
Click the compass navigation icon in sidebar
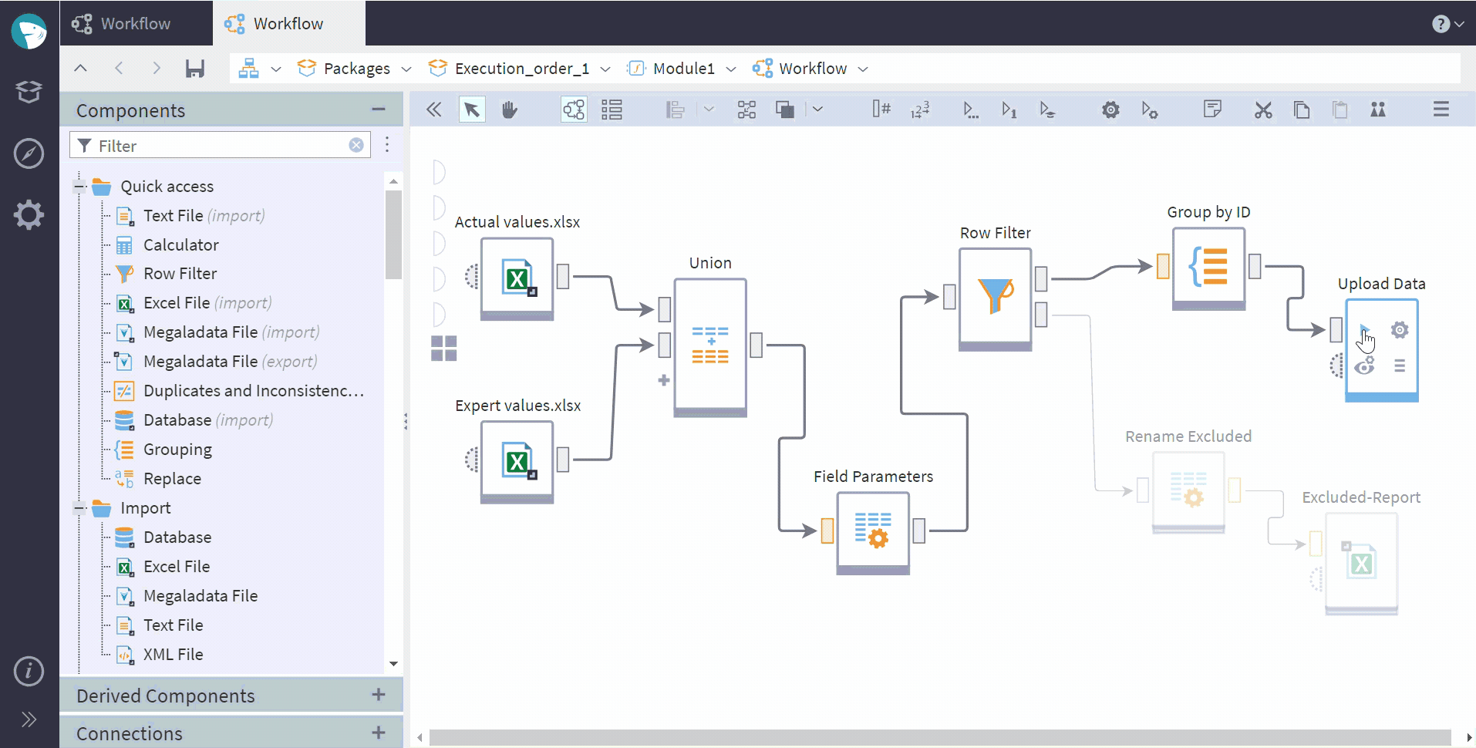[x=29, y=153]
